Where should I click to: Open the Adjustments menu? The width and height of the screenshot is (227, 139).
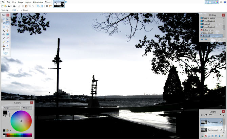click(x=38, y=2)
